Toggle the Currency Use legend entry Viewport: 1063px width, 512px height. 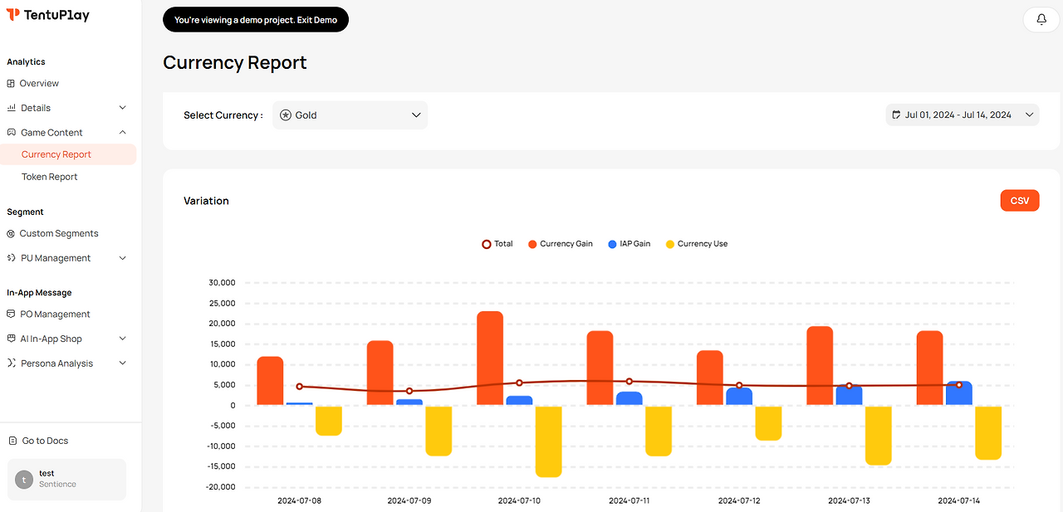pyautogui.click(x=696, y=244)
